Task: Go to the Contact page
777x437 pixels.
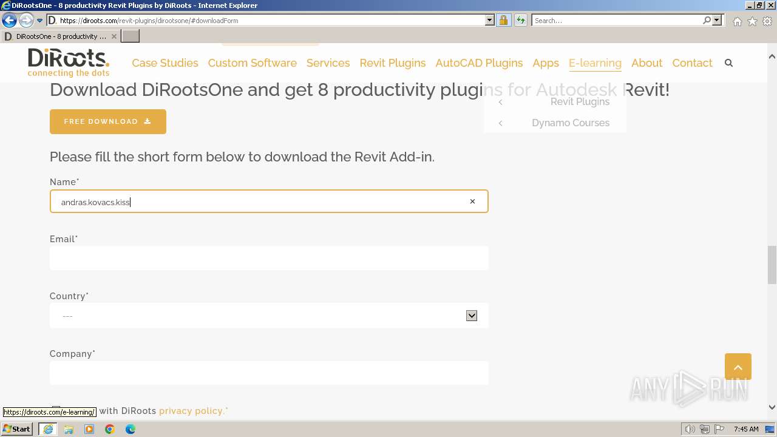Action: [x=692, y=63]
